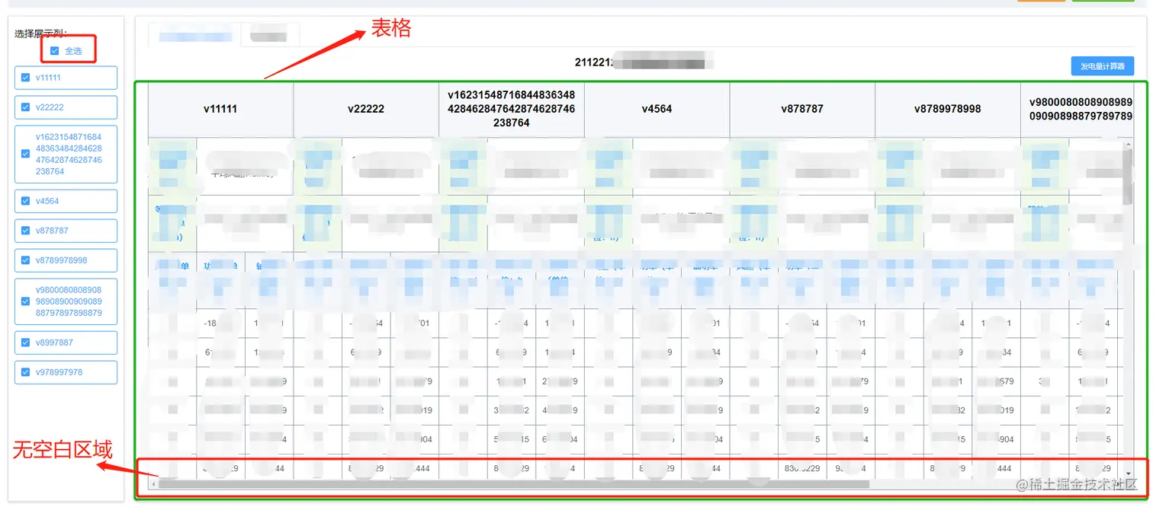Uncheck the v878787 column checkbox
Image resolution: width=1153 pixels, height=507 pixels.
coord(26,231)
